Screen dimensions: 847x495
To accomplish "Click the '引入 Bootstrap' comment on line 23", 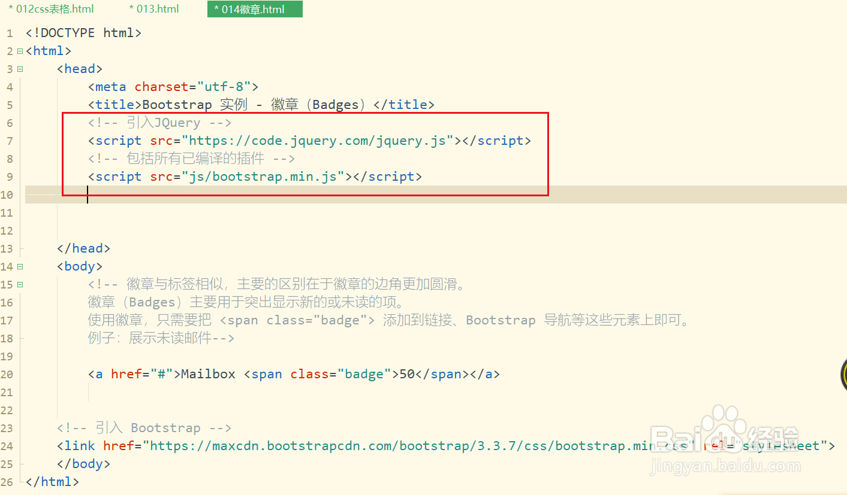I will pyautogui.click(x=144, y=428).
